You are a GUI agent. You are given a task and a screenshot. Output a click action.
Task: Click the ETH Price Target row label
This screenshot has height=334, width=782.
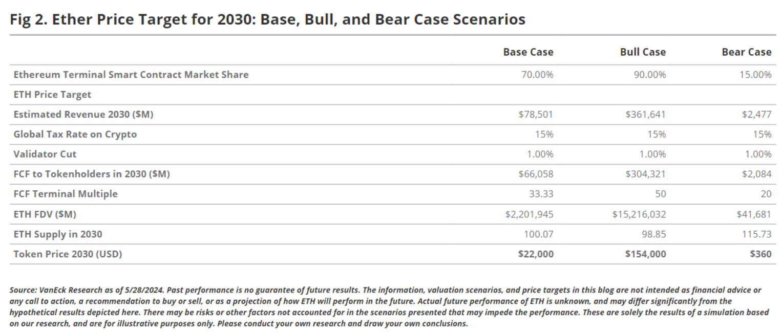[52, 95]
